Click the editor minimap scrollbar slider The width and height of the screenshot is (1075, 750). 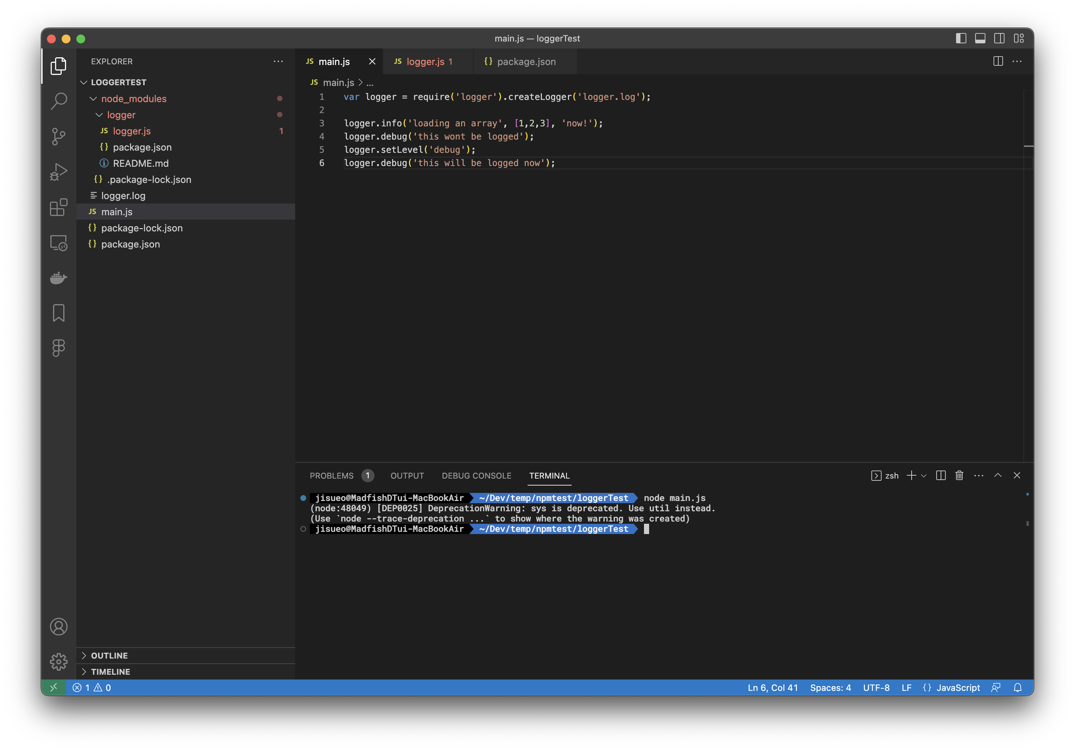(1028, 146)
